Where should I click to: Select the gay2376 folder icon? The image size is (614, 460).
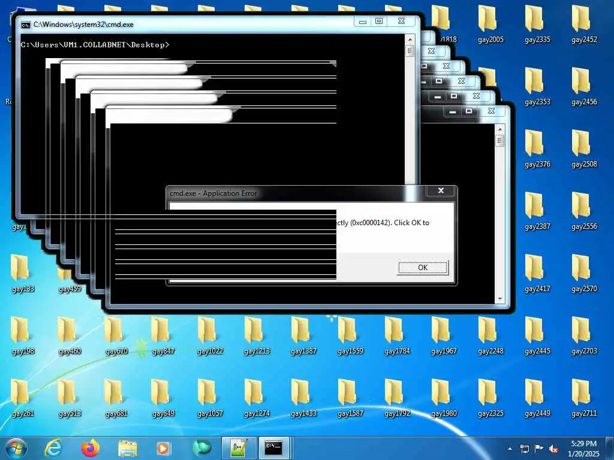click(534, 143)
